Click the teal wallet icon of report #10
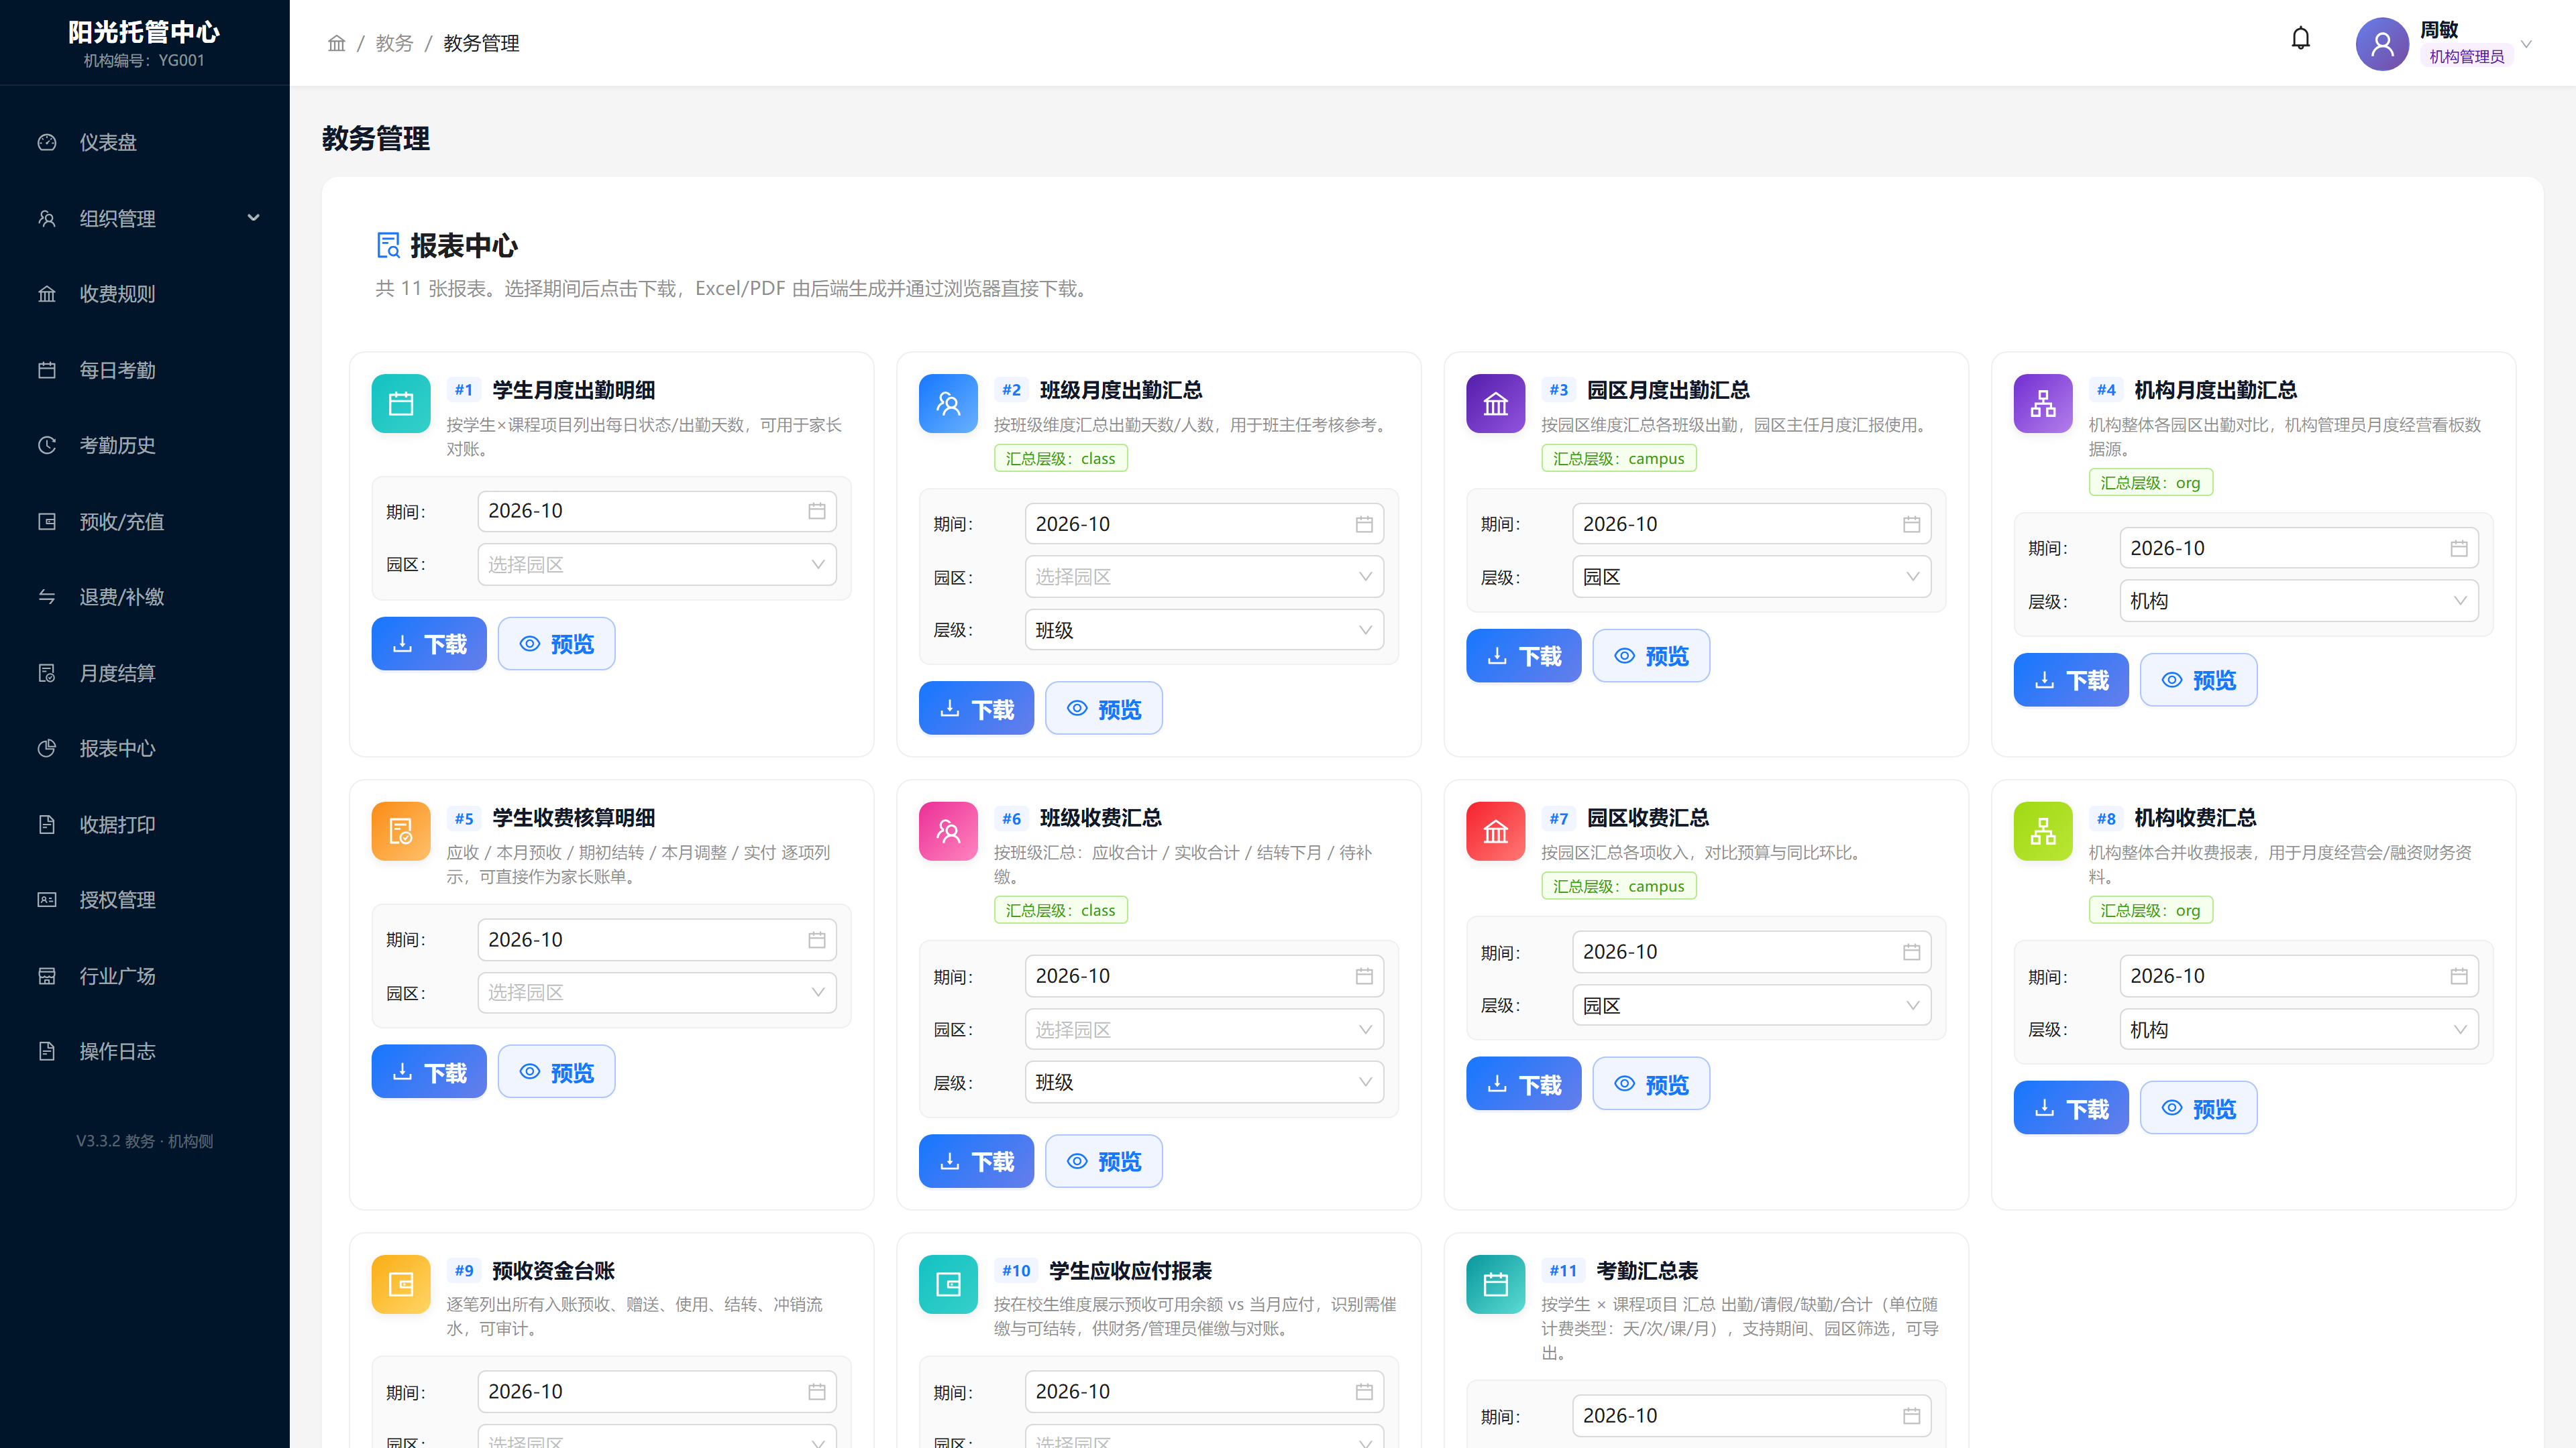This screenshot has width=2576, height=1448. [x=948, y=1284]
